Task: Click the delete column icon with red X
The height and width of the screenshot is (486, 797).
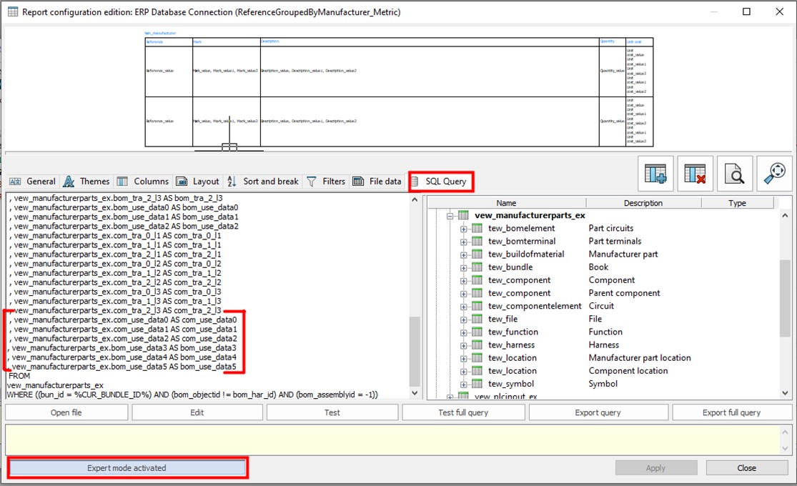Action: (x=695, y=174)
